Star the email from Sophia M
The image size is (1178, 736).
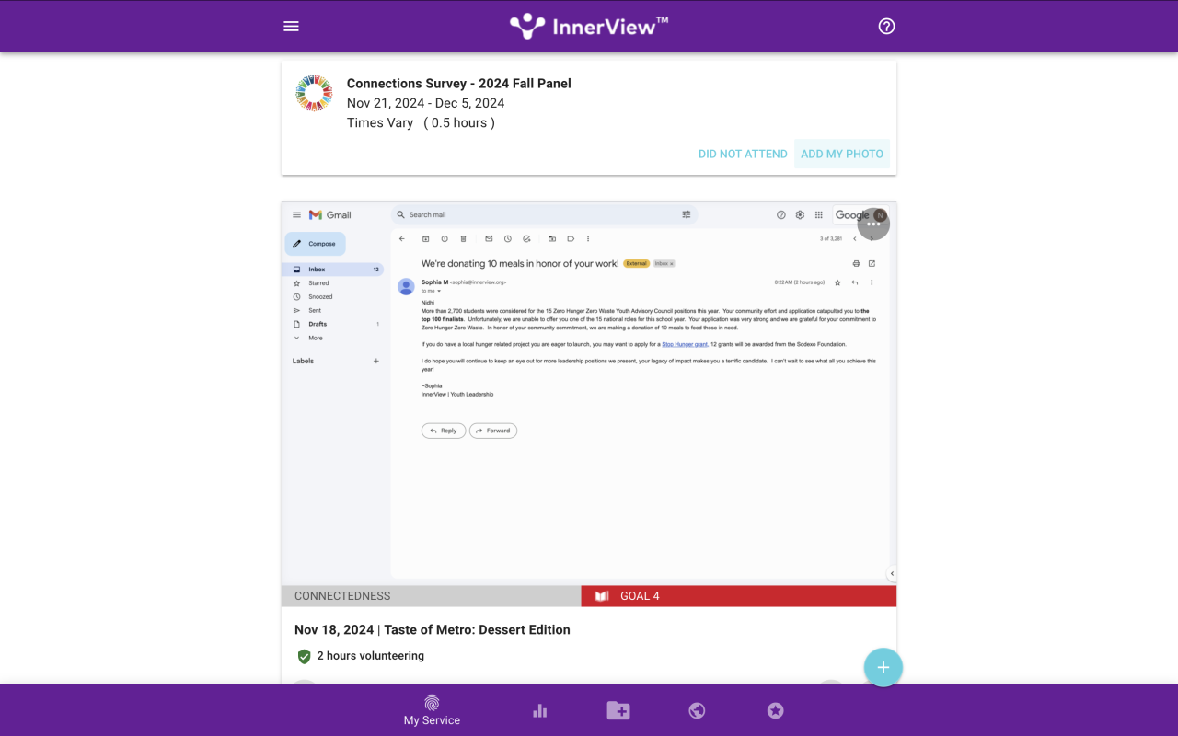pos(837,282)
